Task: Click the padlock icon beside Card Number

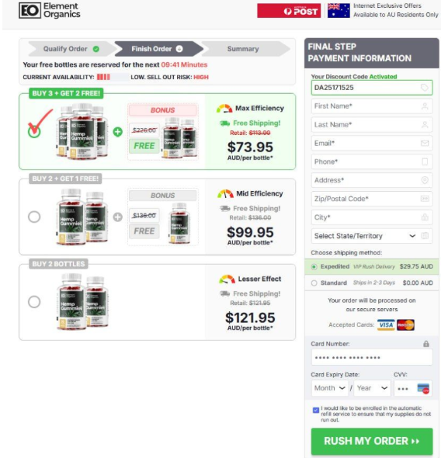Action: coord(426,344)
